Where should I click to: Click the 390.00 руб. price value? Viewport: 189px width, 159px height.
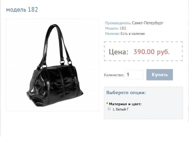point(151,52)
